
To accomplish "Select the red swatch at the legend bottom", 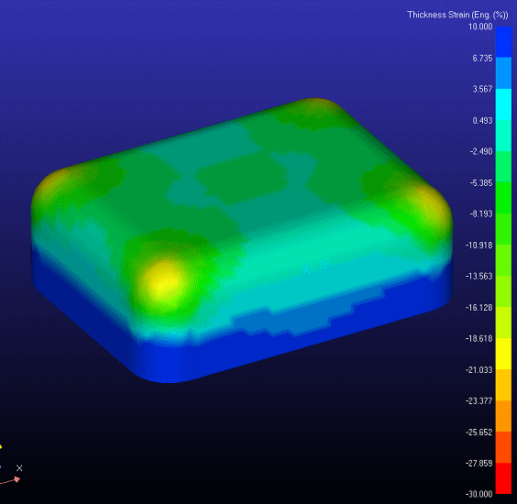I will pyautogui.click(x=503, y=478).
